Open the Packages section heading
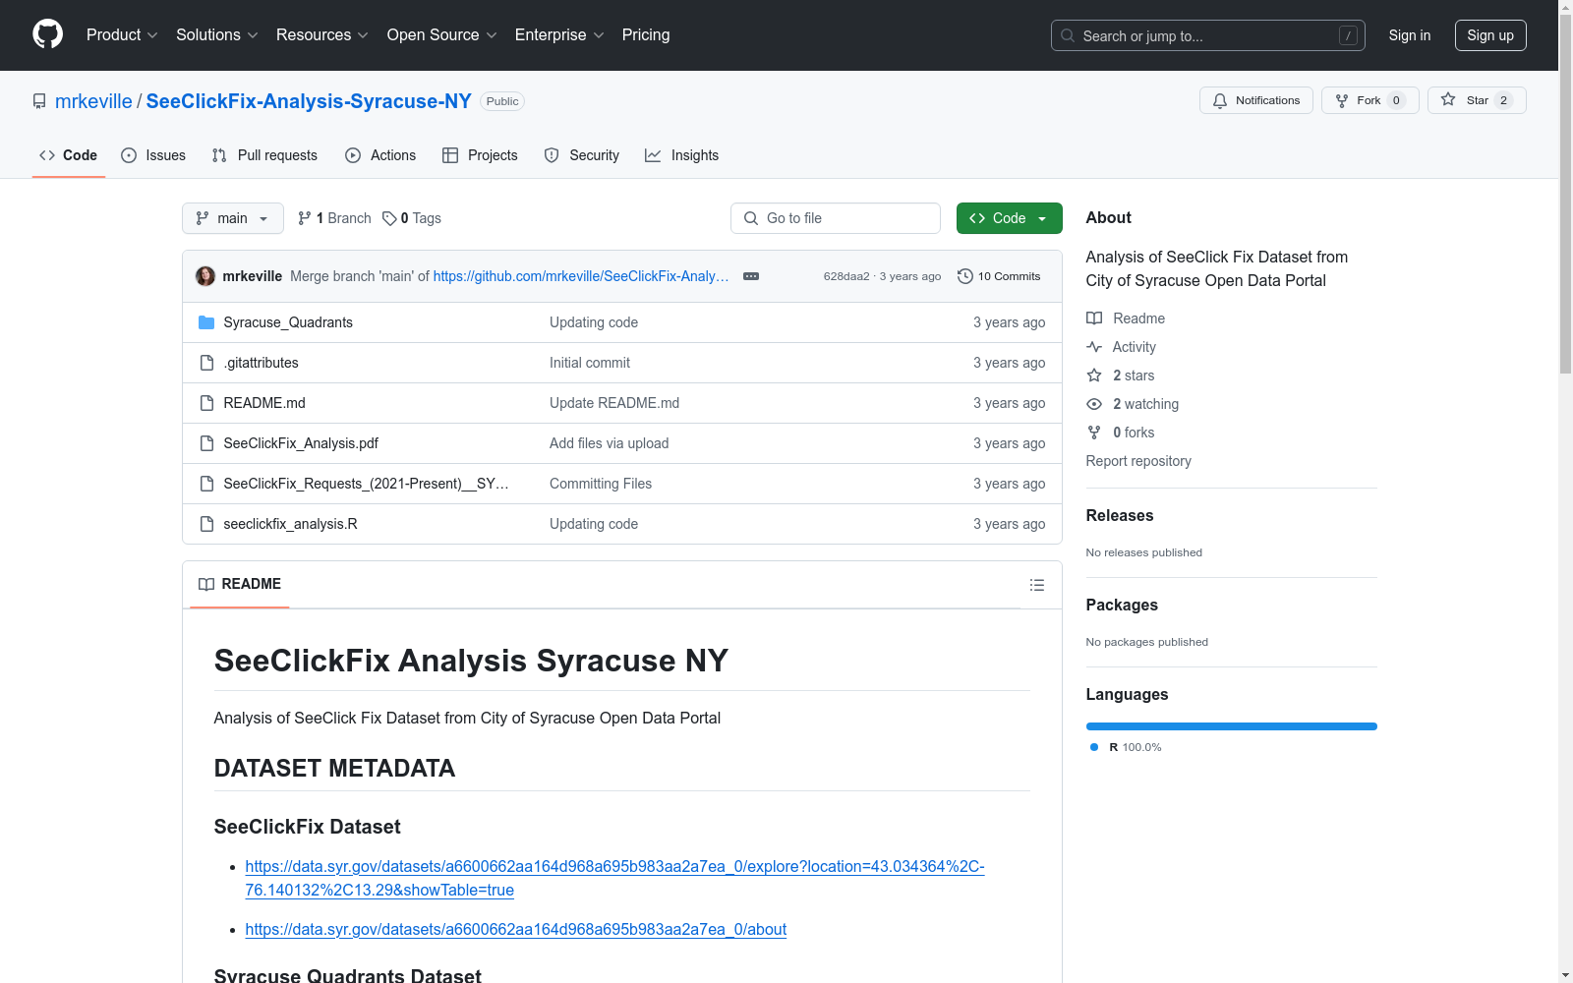 (x=1122, y=605)
